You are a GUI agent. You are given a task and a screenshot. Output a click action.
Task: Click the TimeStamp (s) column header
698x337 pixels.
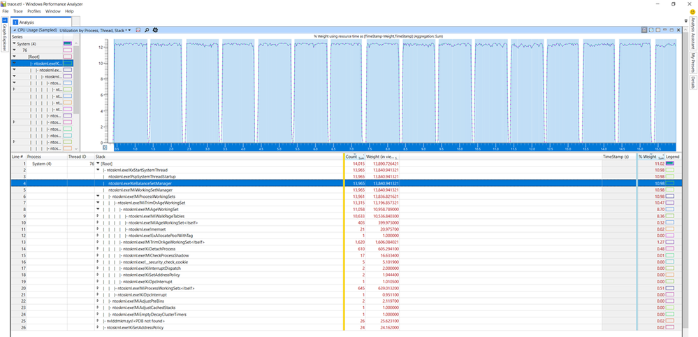619,157
